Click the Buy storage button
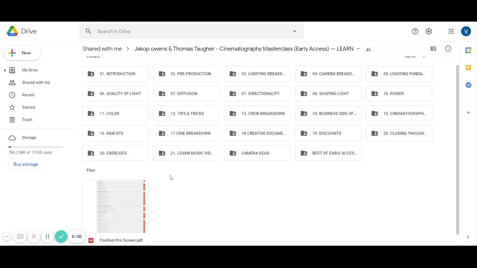This screenshot has height=268, width=477. [26, 164]
